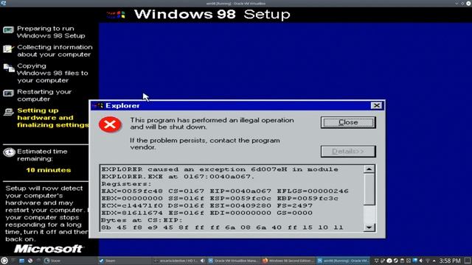Image resolution: width=472 pixels, height=265 pixels.
Task: Click the Windows flag logo beside Setup title
Action: (116, 15)
